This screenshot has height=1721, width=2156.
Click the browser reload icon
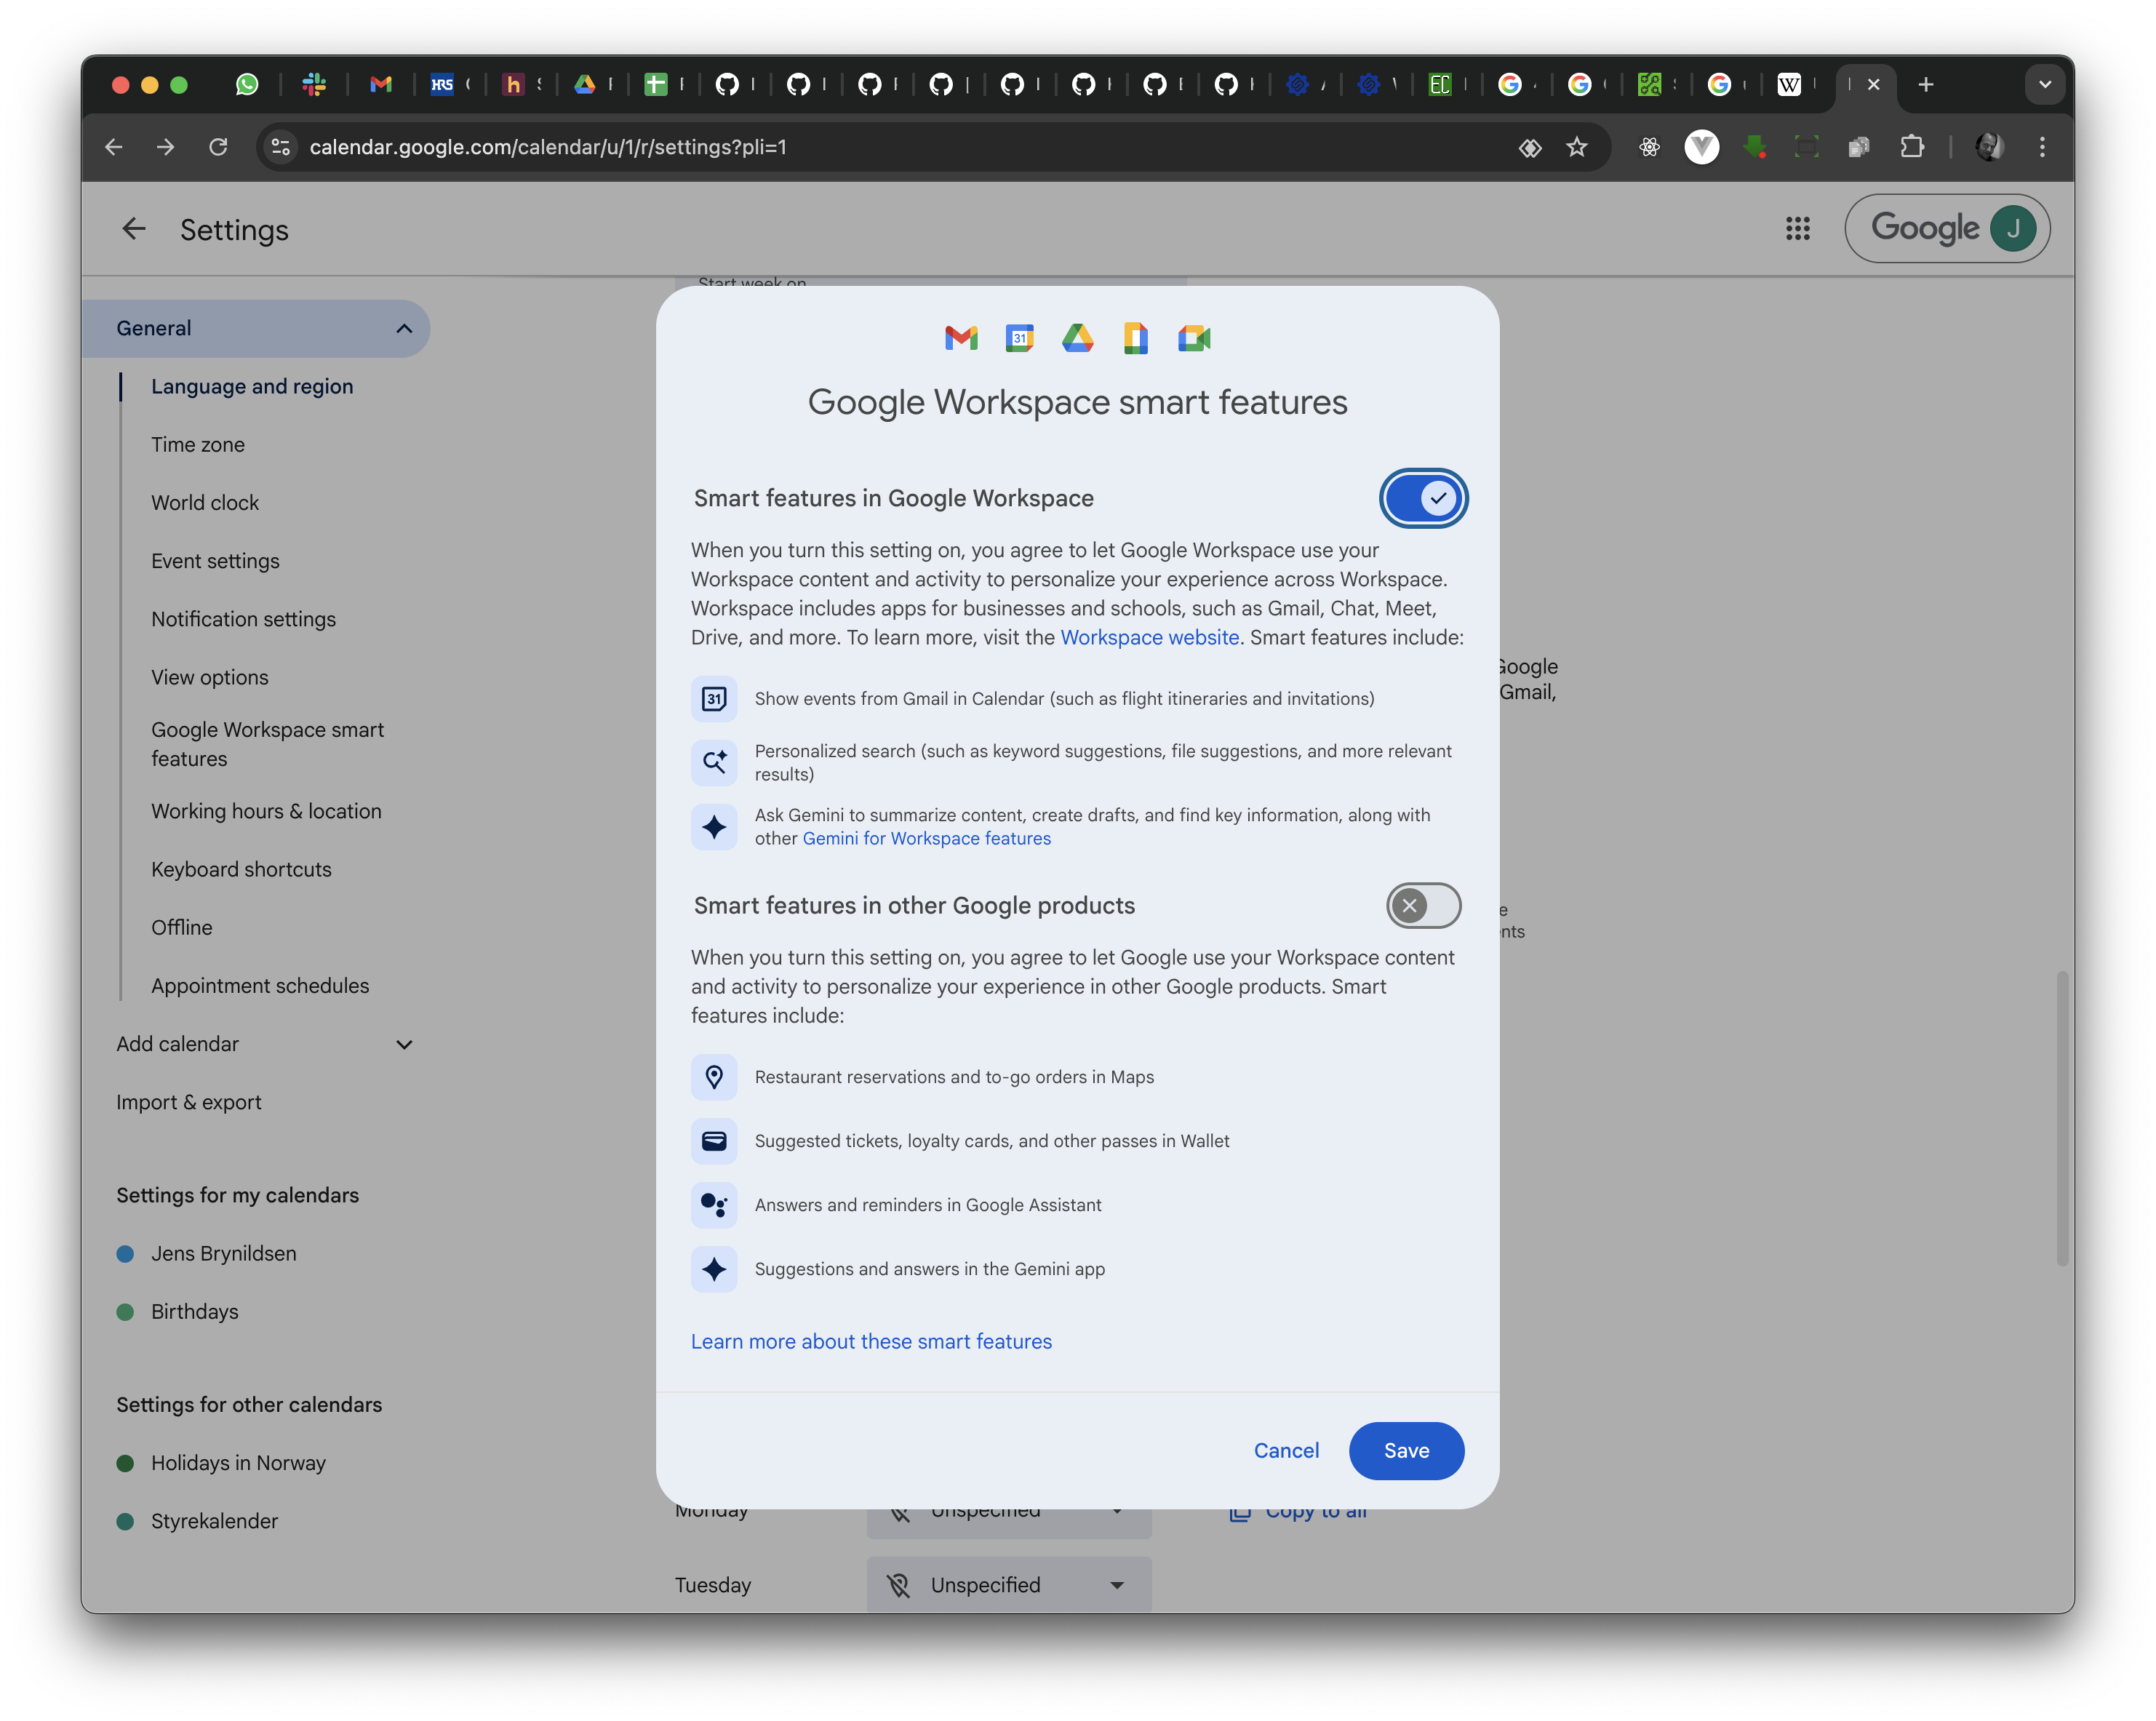[x=218, y=147]
